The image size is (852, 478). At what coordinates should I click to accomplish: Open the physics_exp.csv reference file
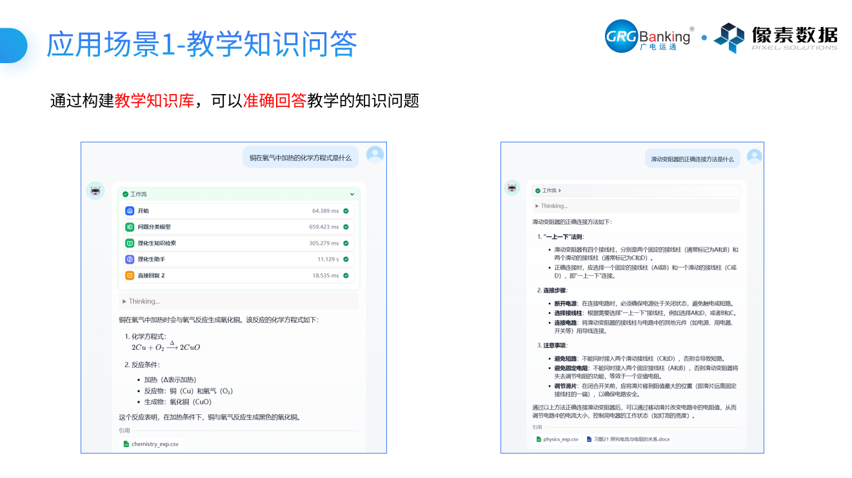pos(557,439)
